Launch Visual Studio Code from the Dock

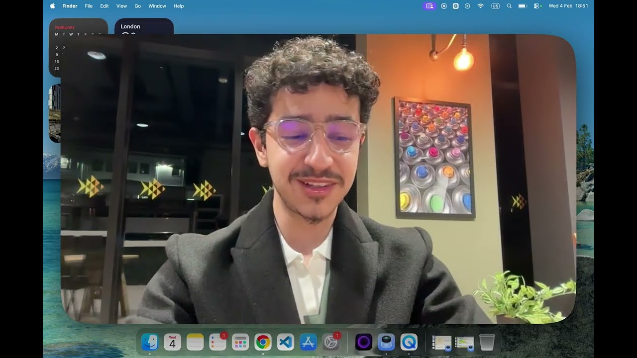pos(286,342)
